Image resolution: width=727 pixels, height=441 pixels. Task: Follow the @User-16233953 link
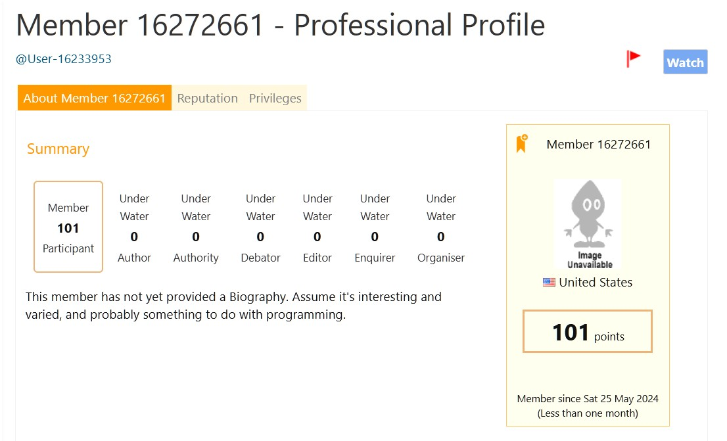(64, 59)
